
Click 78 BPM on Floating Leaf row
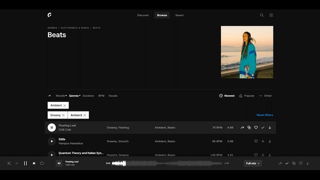(x=217, y=127)
